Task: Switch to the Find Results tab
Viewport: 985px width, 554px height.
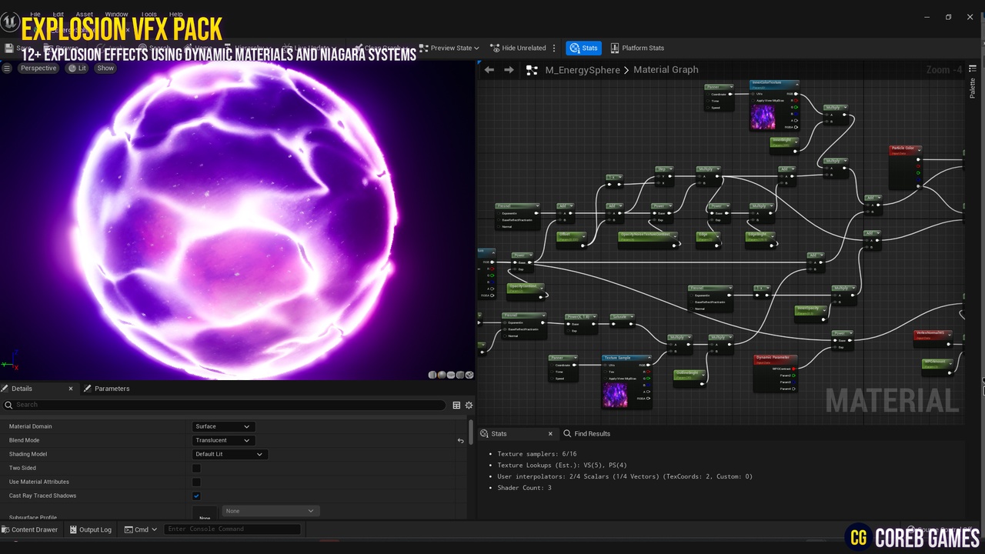Action: pyautogui.click(x=587, y=433)
